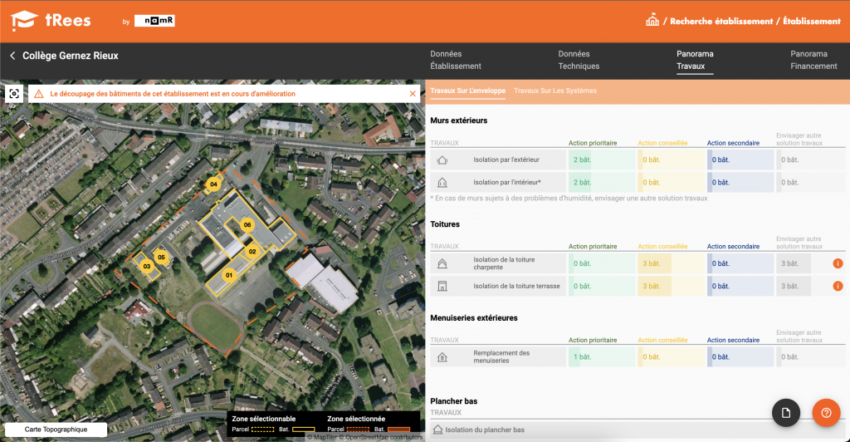
Task: Go back using arrow beside Collège Gernez Rieux
Action: tap(12, 56)
